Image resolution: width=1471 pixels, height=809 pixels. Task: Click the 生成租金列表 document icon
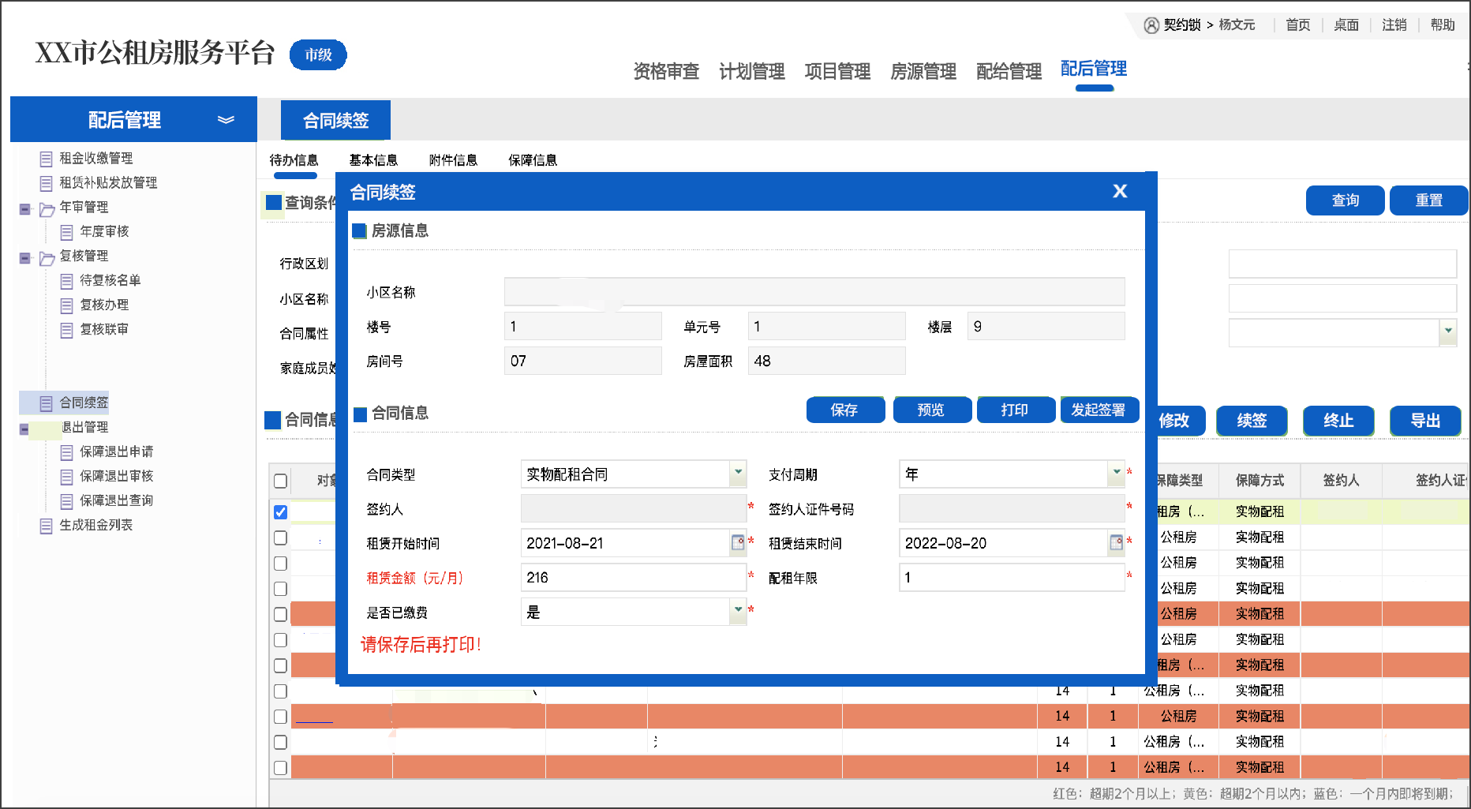[46, 526]
